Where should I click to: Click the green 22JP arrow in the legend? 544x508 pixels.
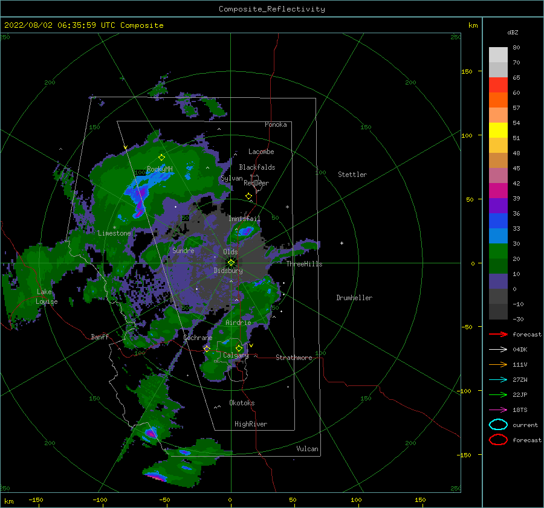coord(498,394)
